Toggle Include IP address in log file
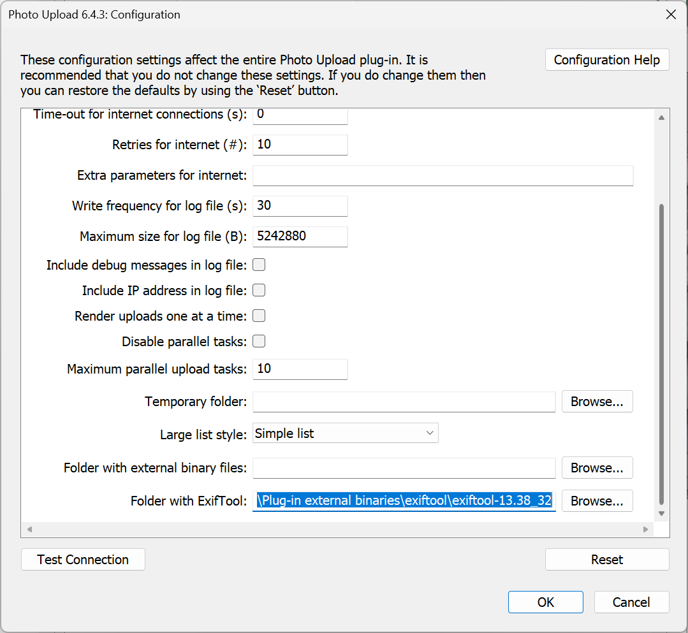 click(259, 291)
